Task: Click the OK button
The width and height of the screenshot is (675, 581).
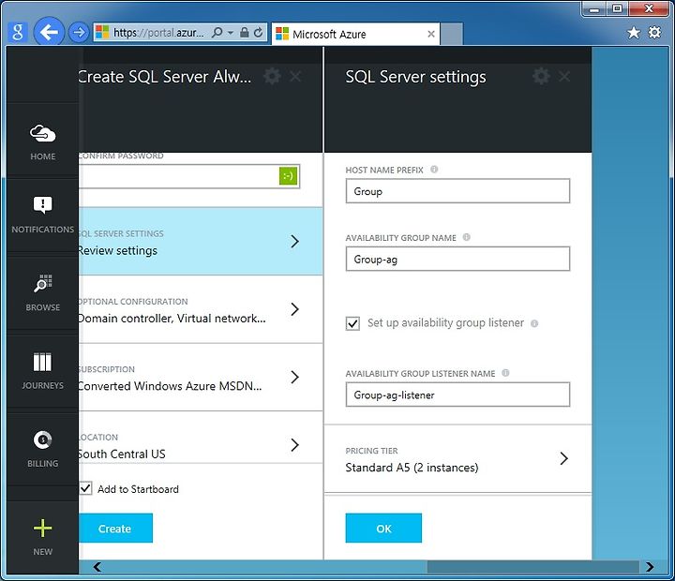Action: [x=383, y=529]
